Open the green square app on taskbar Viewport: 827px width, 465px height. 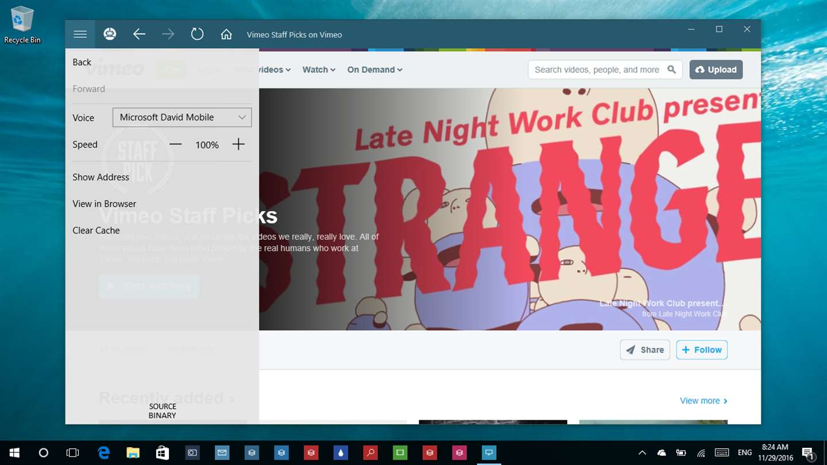pyautogui.click(x=400, y=453)
